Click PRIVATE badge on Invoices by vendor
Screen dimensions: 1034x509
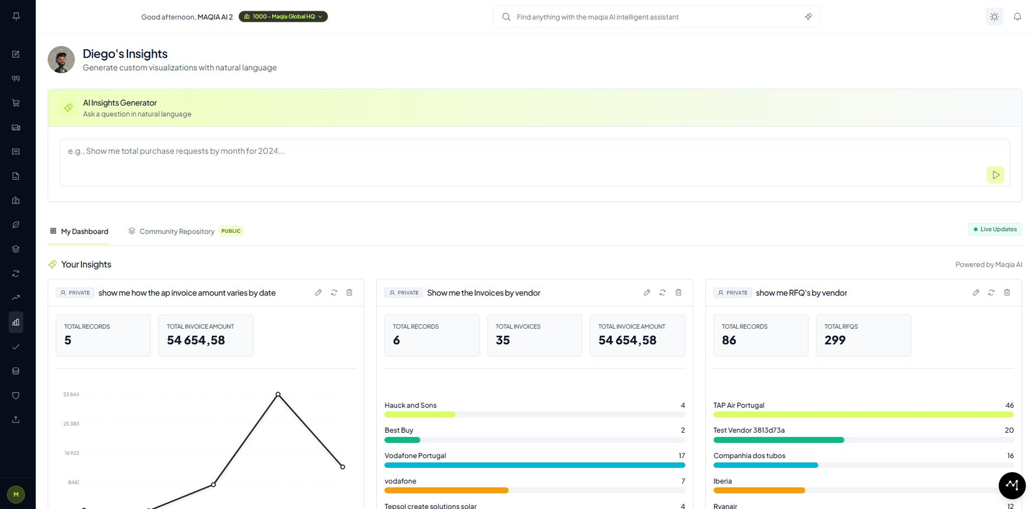404,293
